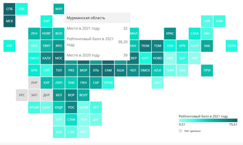Click the СПБ region tile
This screenshot has width=243, height=145.
point(9,9)
